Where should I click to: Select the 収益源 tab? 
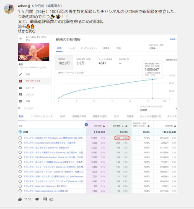tap(130, 116)
